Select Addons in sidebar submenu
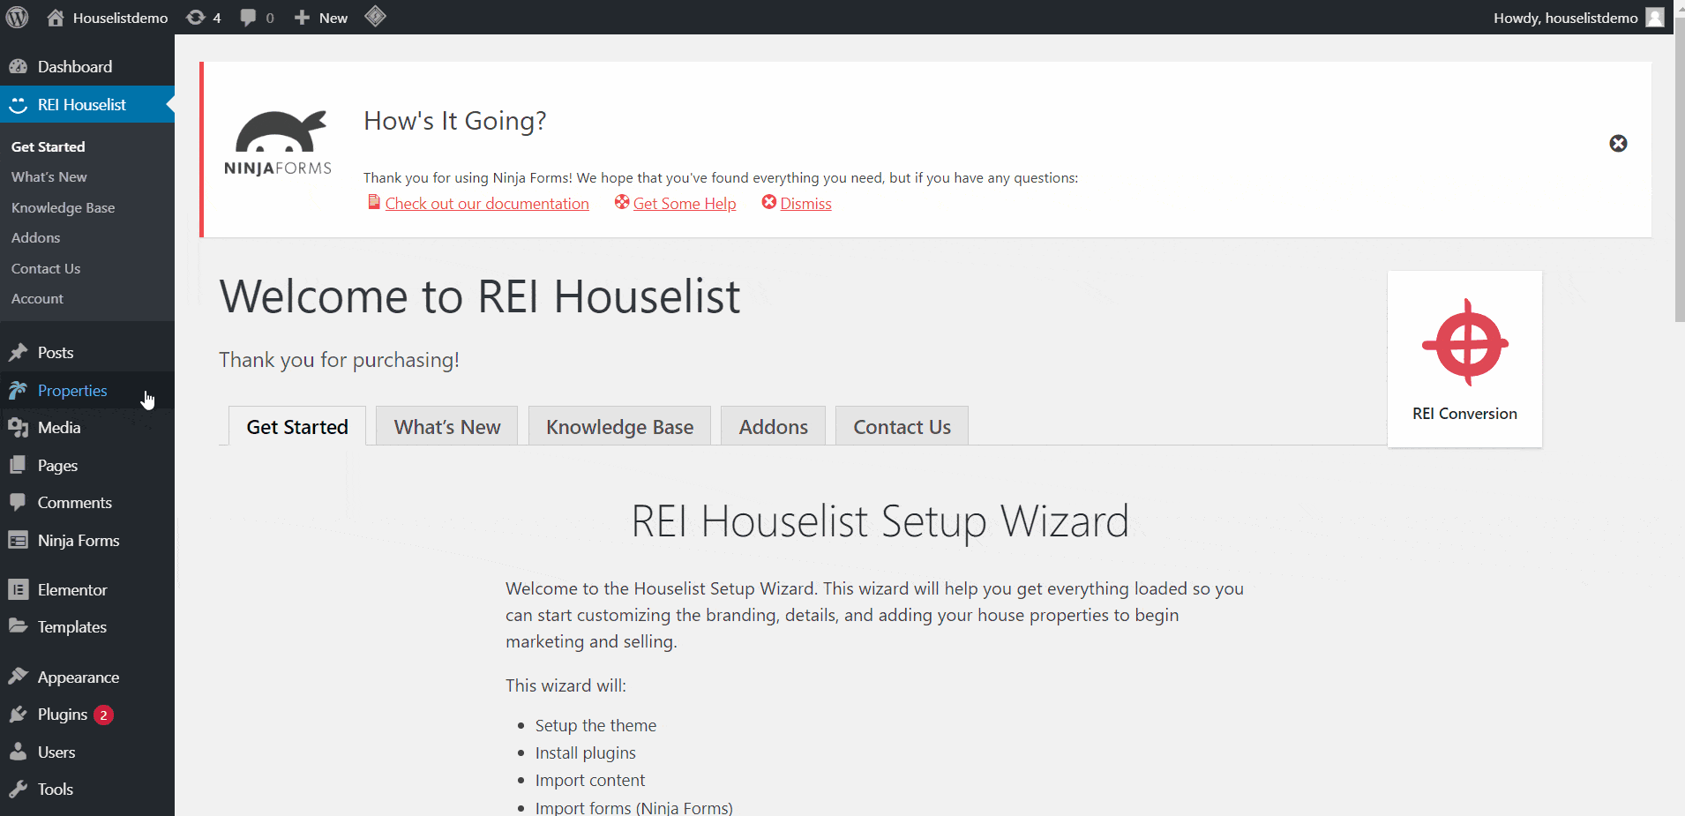Image resolution: width=1685 pixels, height=816 pixels. pos(36,237)
